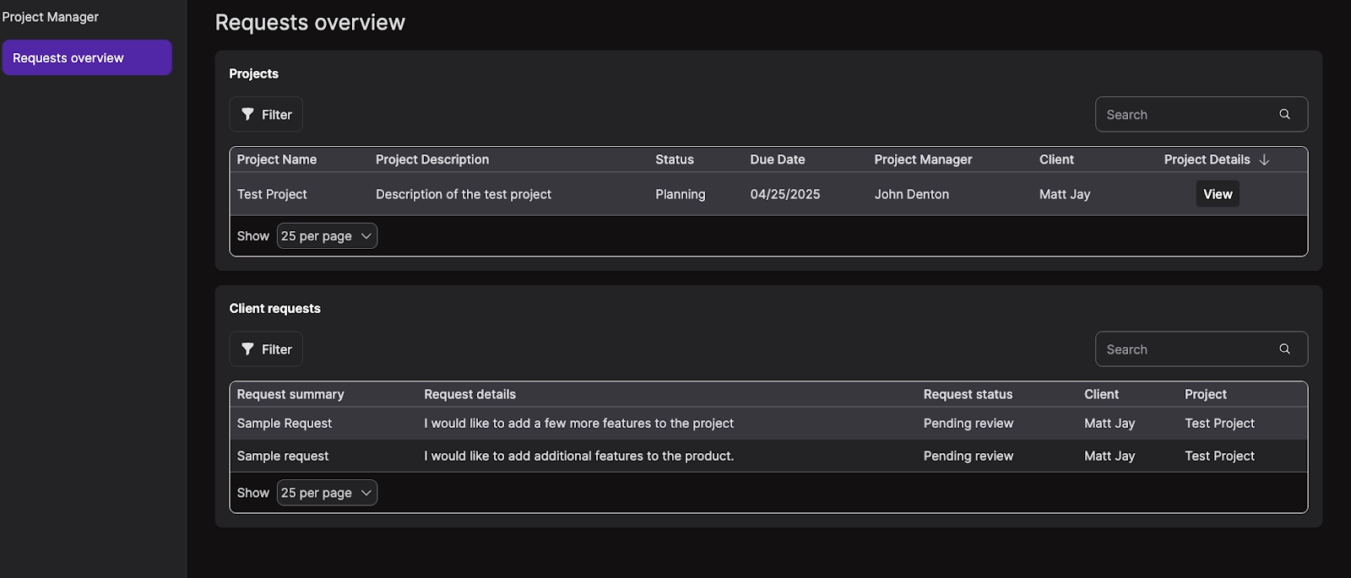Click Client header in Projects table
Viewport: 1351px width, 578px height.
[x=1056, y=159]
